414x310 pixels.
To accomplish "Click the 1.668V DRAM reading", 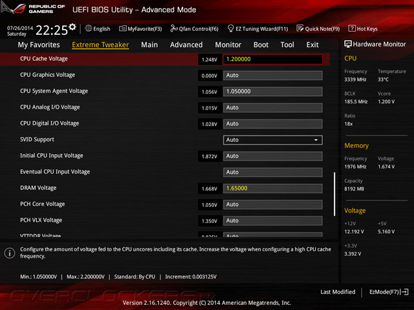I will click(x=210, y=189).
